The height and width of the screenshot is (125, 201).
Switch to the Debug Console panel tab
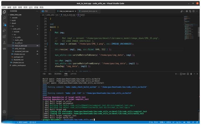(58, 74)
